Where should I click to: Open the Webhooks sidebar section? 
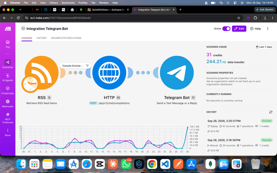point(8,103)
